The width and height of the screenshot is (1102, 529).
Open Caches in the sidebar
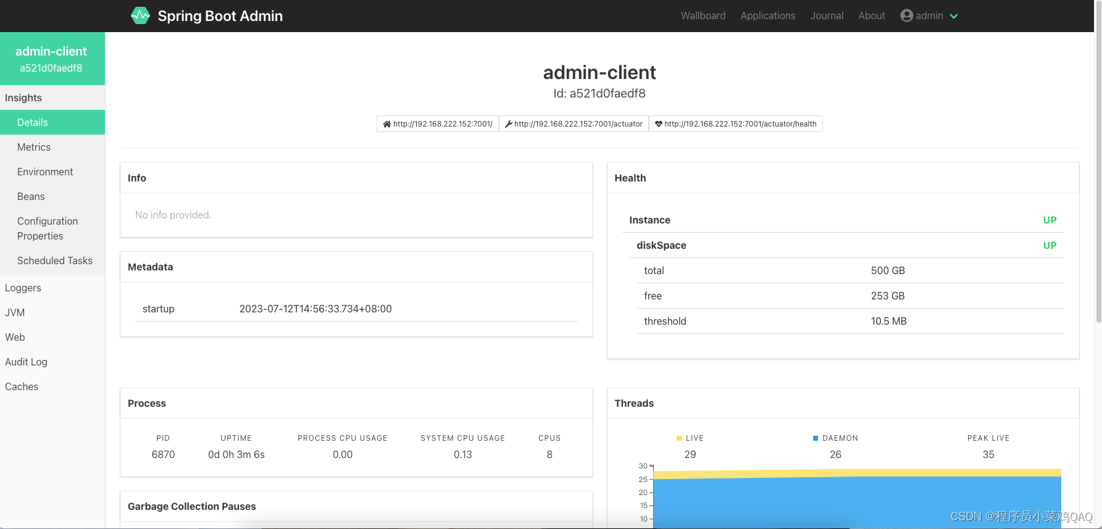52,386
